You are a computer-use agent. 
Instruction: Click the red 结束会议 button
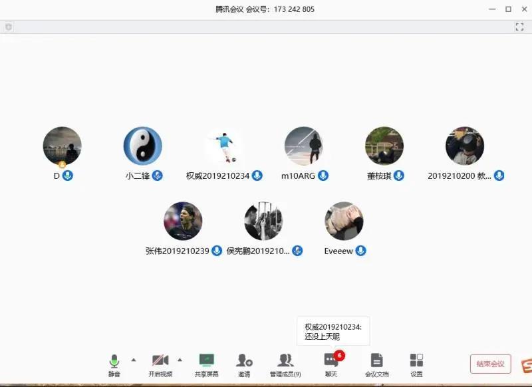pyautogui.click(x=490, y=364)
